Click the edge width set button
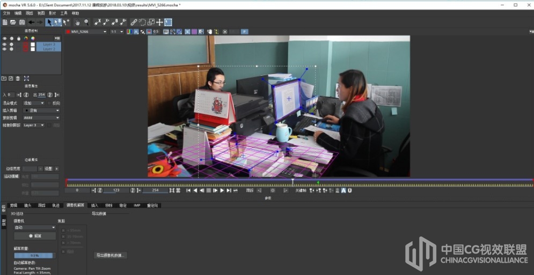Image resolution: width=534 pixels, height=275 pixels. tap(49, 169)
